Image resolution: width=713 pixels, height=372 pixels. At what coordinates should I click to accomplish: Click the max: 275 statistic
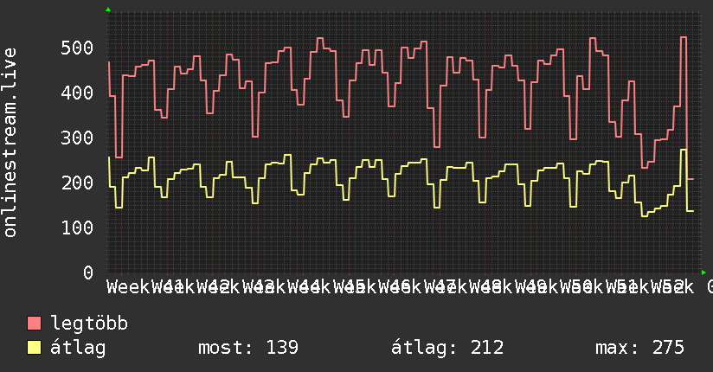point(639,348)
